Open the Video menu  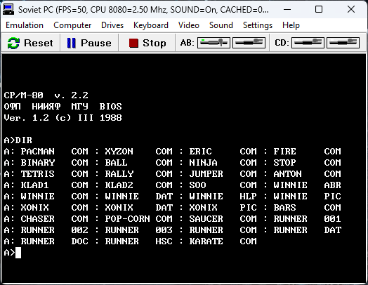[189, 25]
